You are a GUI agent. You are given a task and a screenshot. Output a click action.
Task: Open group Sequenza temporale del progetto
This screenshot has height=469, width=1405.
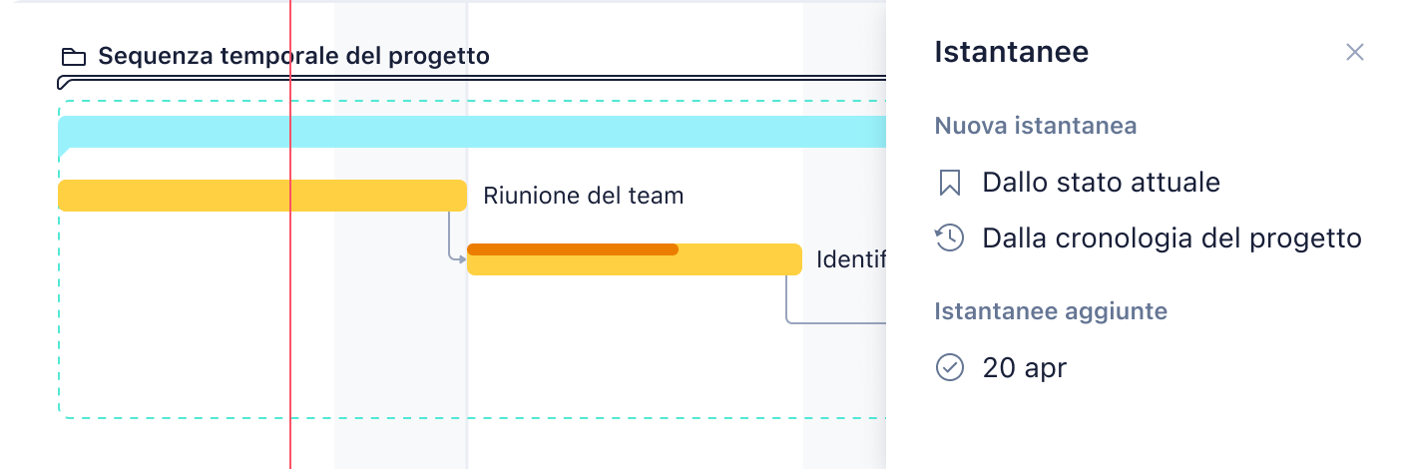(293, 56)
